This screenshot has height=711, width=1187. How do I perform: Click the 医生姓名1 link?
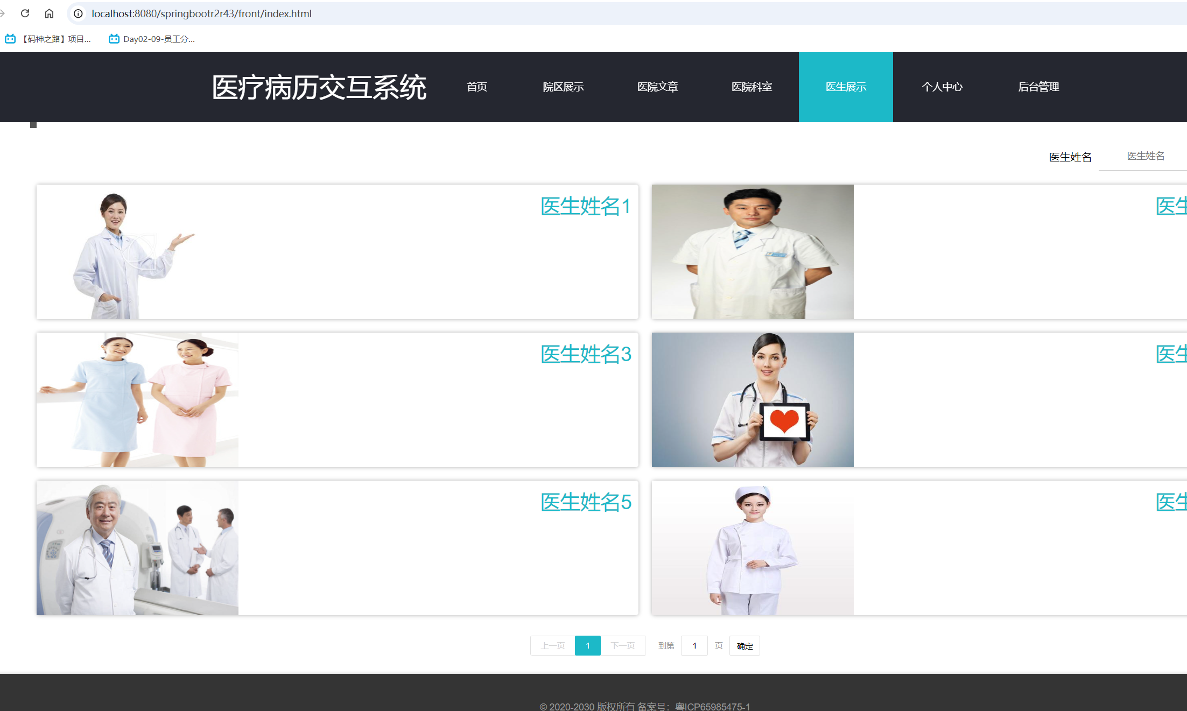click(585, 206)
